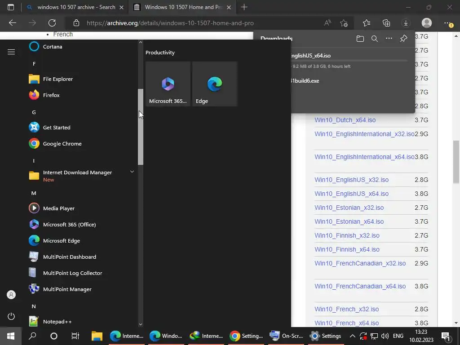Open the user account icon in Start
Viewport: 460px width, 345px height.
tap(11, 295)
